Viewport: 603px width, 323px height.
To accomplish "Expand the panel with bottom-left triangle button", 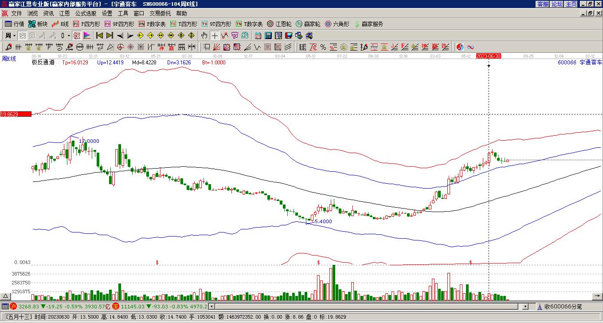I will pos(6,296).
